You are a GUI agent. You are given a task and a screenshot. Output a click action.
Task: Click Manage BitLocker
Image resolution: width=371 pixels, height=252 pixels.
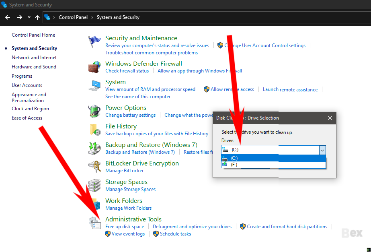pos(125,170)
